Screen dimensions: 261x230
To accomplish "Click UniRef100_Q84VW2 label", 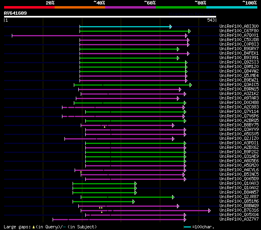I will [x=239, y=71].
